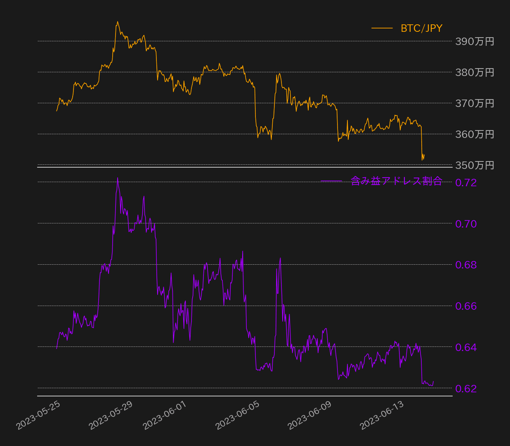The width and height of the screenshot is (510, 446).
Task: Pick the 2023-06-05 date tick label
Action: click(237, 415)
